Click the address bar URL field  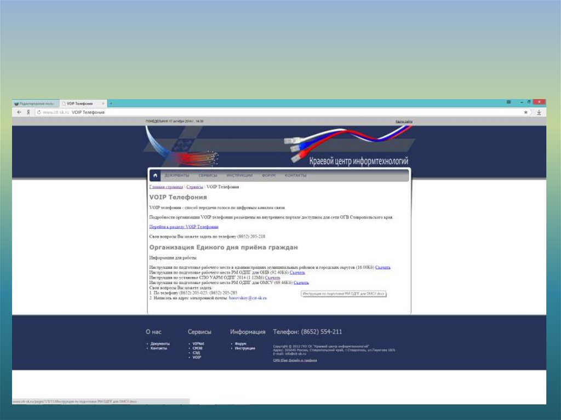[x=274, y=112]
